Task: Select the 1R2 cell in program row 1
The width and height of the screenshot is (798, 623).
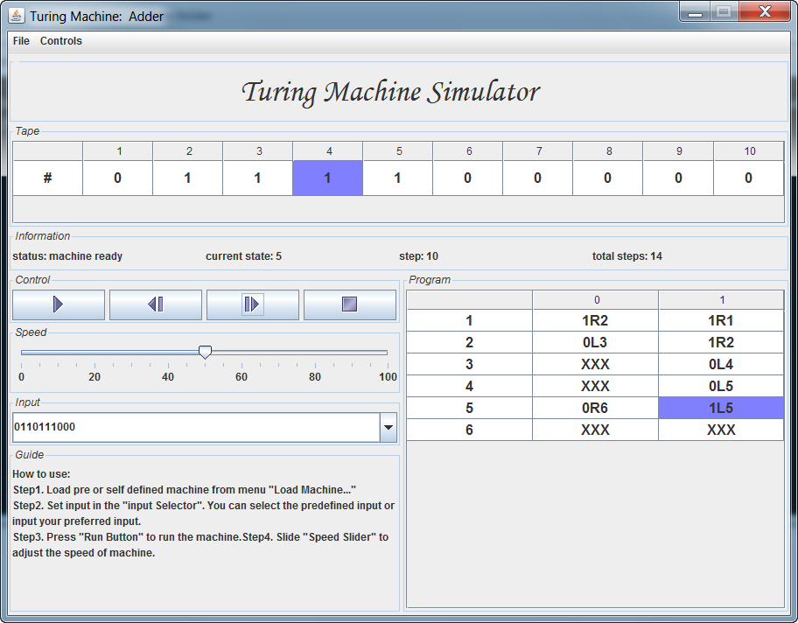Action: click(595, 320)
